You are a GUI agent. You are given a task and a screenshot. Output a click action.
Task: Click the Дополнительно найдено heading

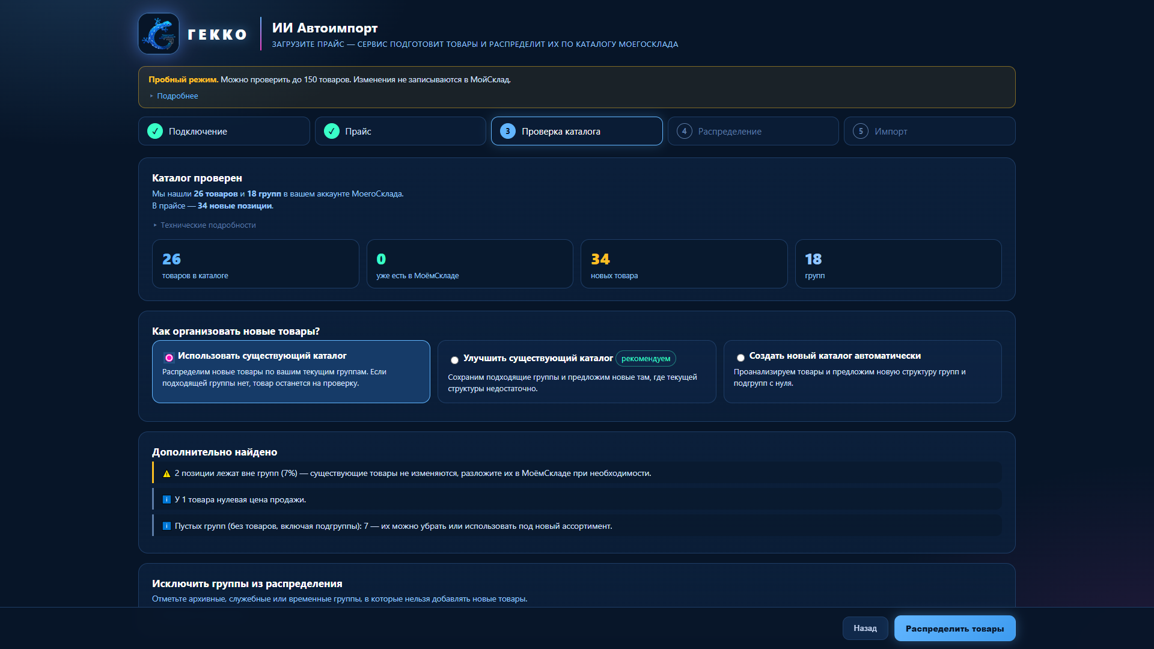click(215, 452)
